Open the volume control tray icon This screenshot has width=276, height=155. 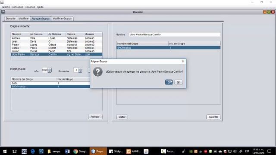235,151
